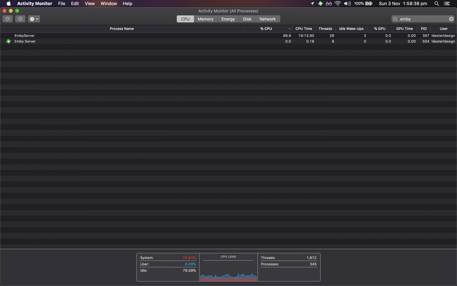The image size is (457, 286).
Task: Click the 19:13.90 CPU time value
Action: [x=306, y=35]
